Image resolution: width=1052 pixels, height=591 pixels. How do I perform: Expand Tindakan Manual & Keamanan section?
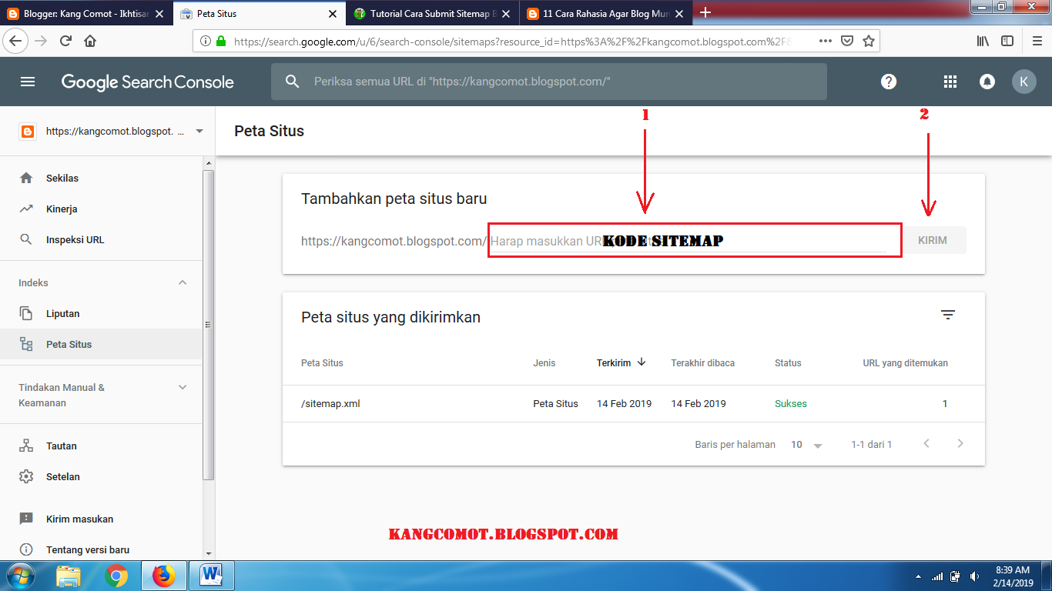pos(183,387)
